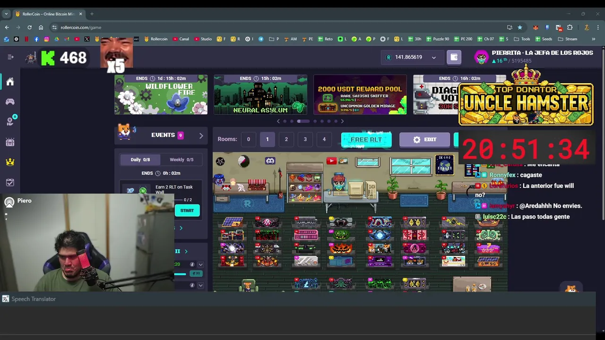
Task: Open the browser three-dot menu
Action: coord(598,27)
